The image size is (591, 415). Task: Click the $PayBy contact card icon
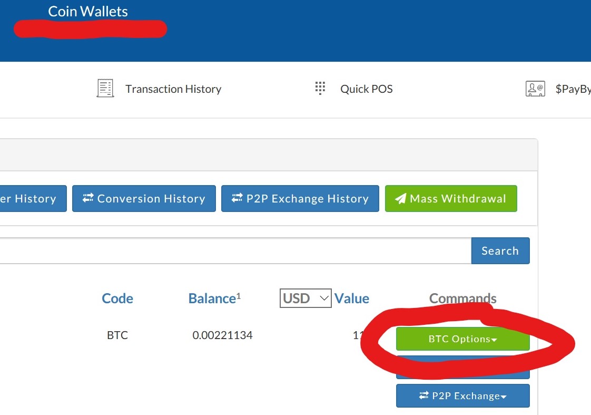535,89
